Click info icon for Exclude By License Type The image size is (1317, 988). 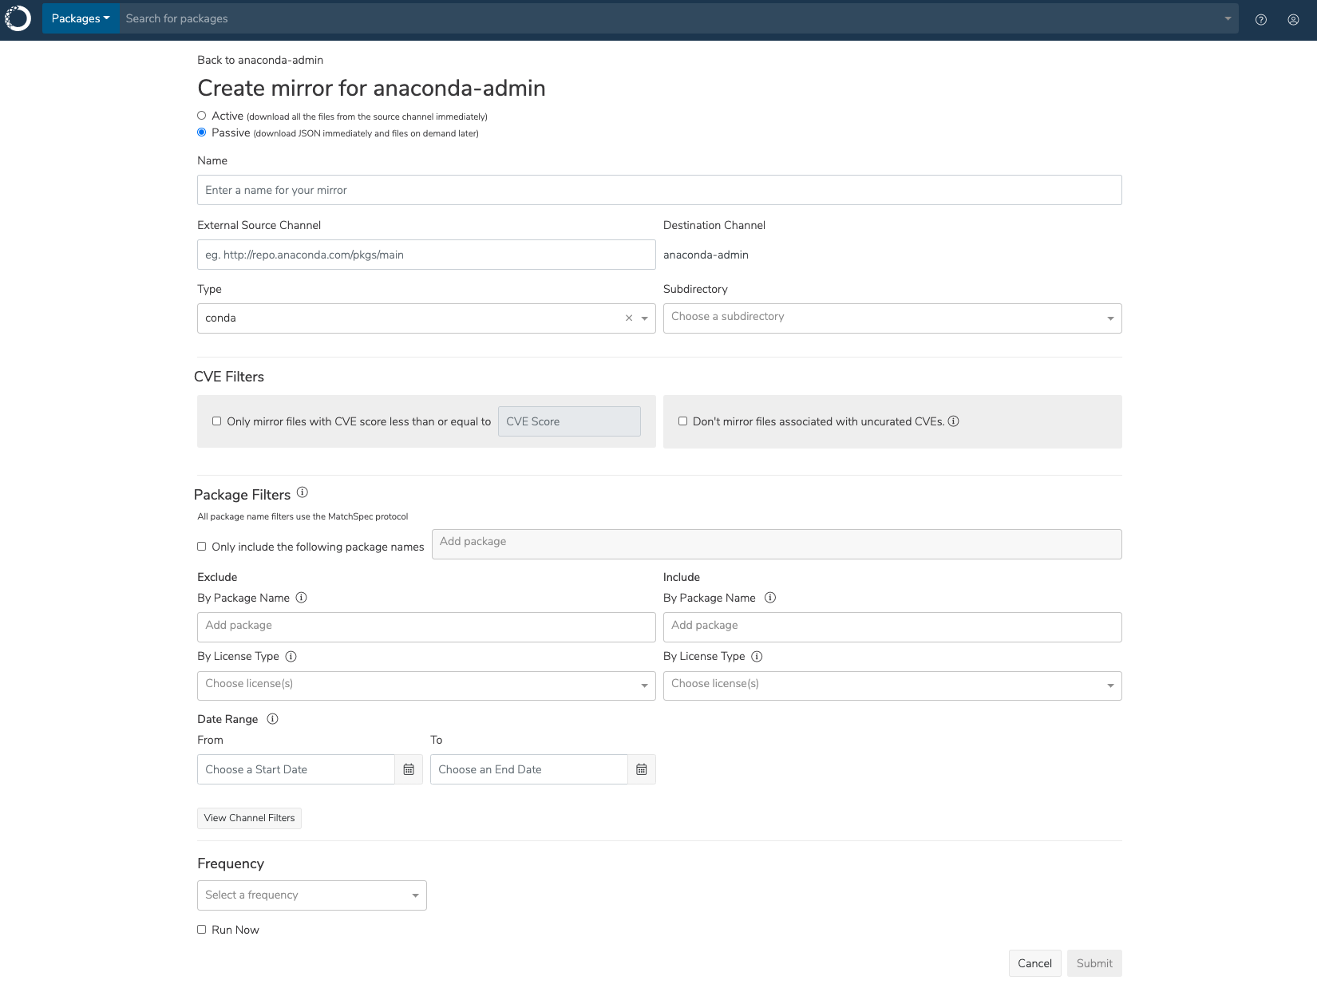(291, 657)
